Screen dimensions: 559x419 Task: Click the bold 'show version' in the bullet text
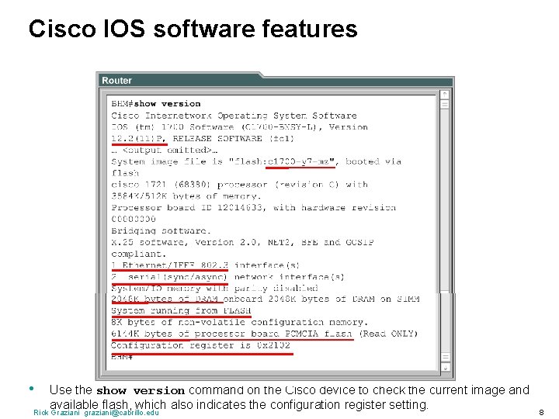141,390
